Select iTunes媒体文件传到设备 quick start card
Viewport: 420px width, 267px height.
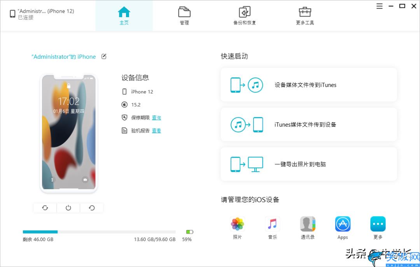[x=308, y=124]
